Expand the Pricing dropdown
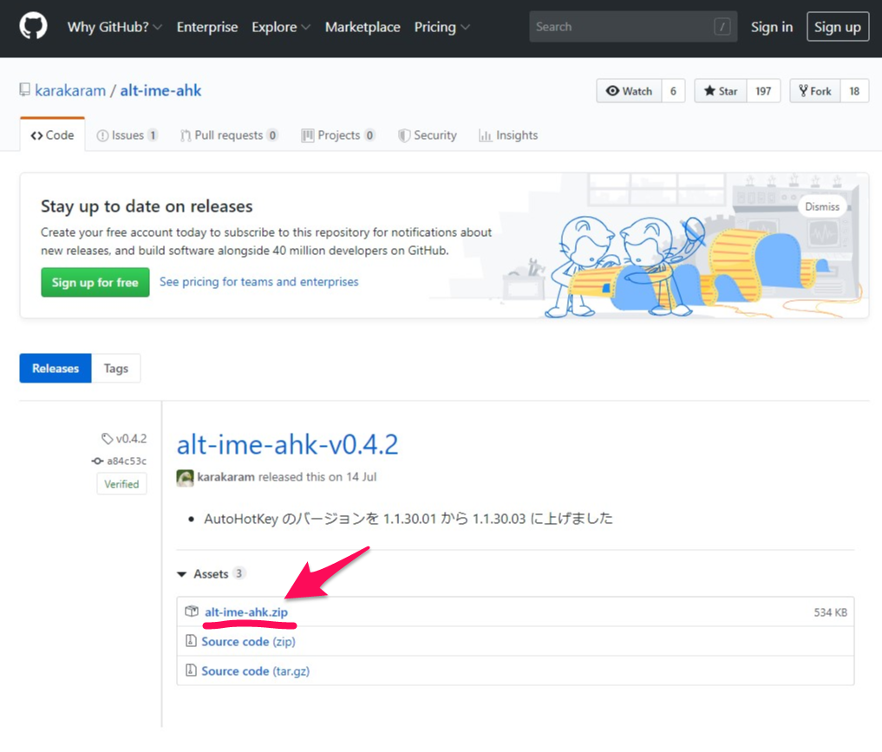This screenshot has width=882, height=752. (441, 28)
